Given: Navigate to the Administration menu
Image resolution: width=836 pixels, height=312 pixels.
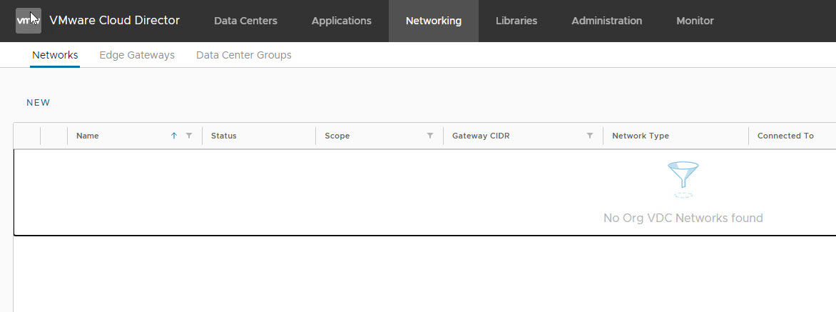Looking at the screenshot, I should pos(606,21).
